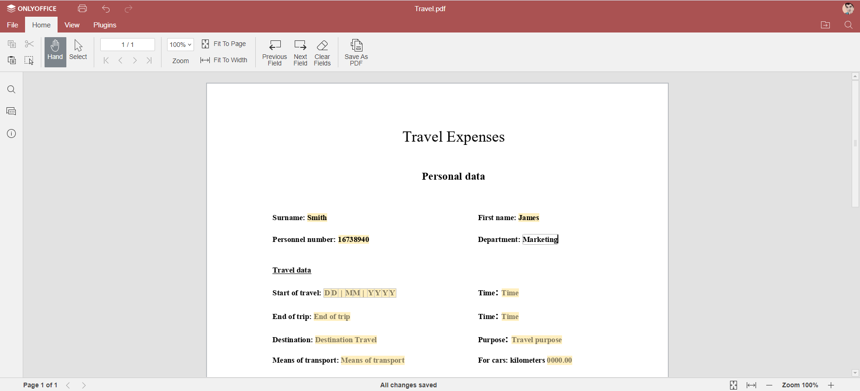Save the form as PDF
Image resolution: width=860 pixels, height=391 pixels.
click(356, 52)
